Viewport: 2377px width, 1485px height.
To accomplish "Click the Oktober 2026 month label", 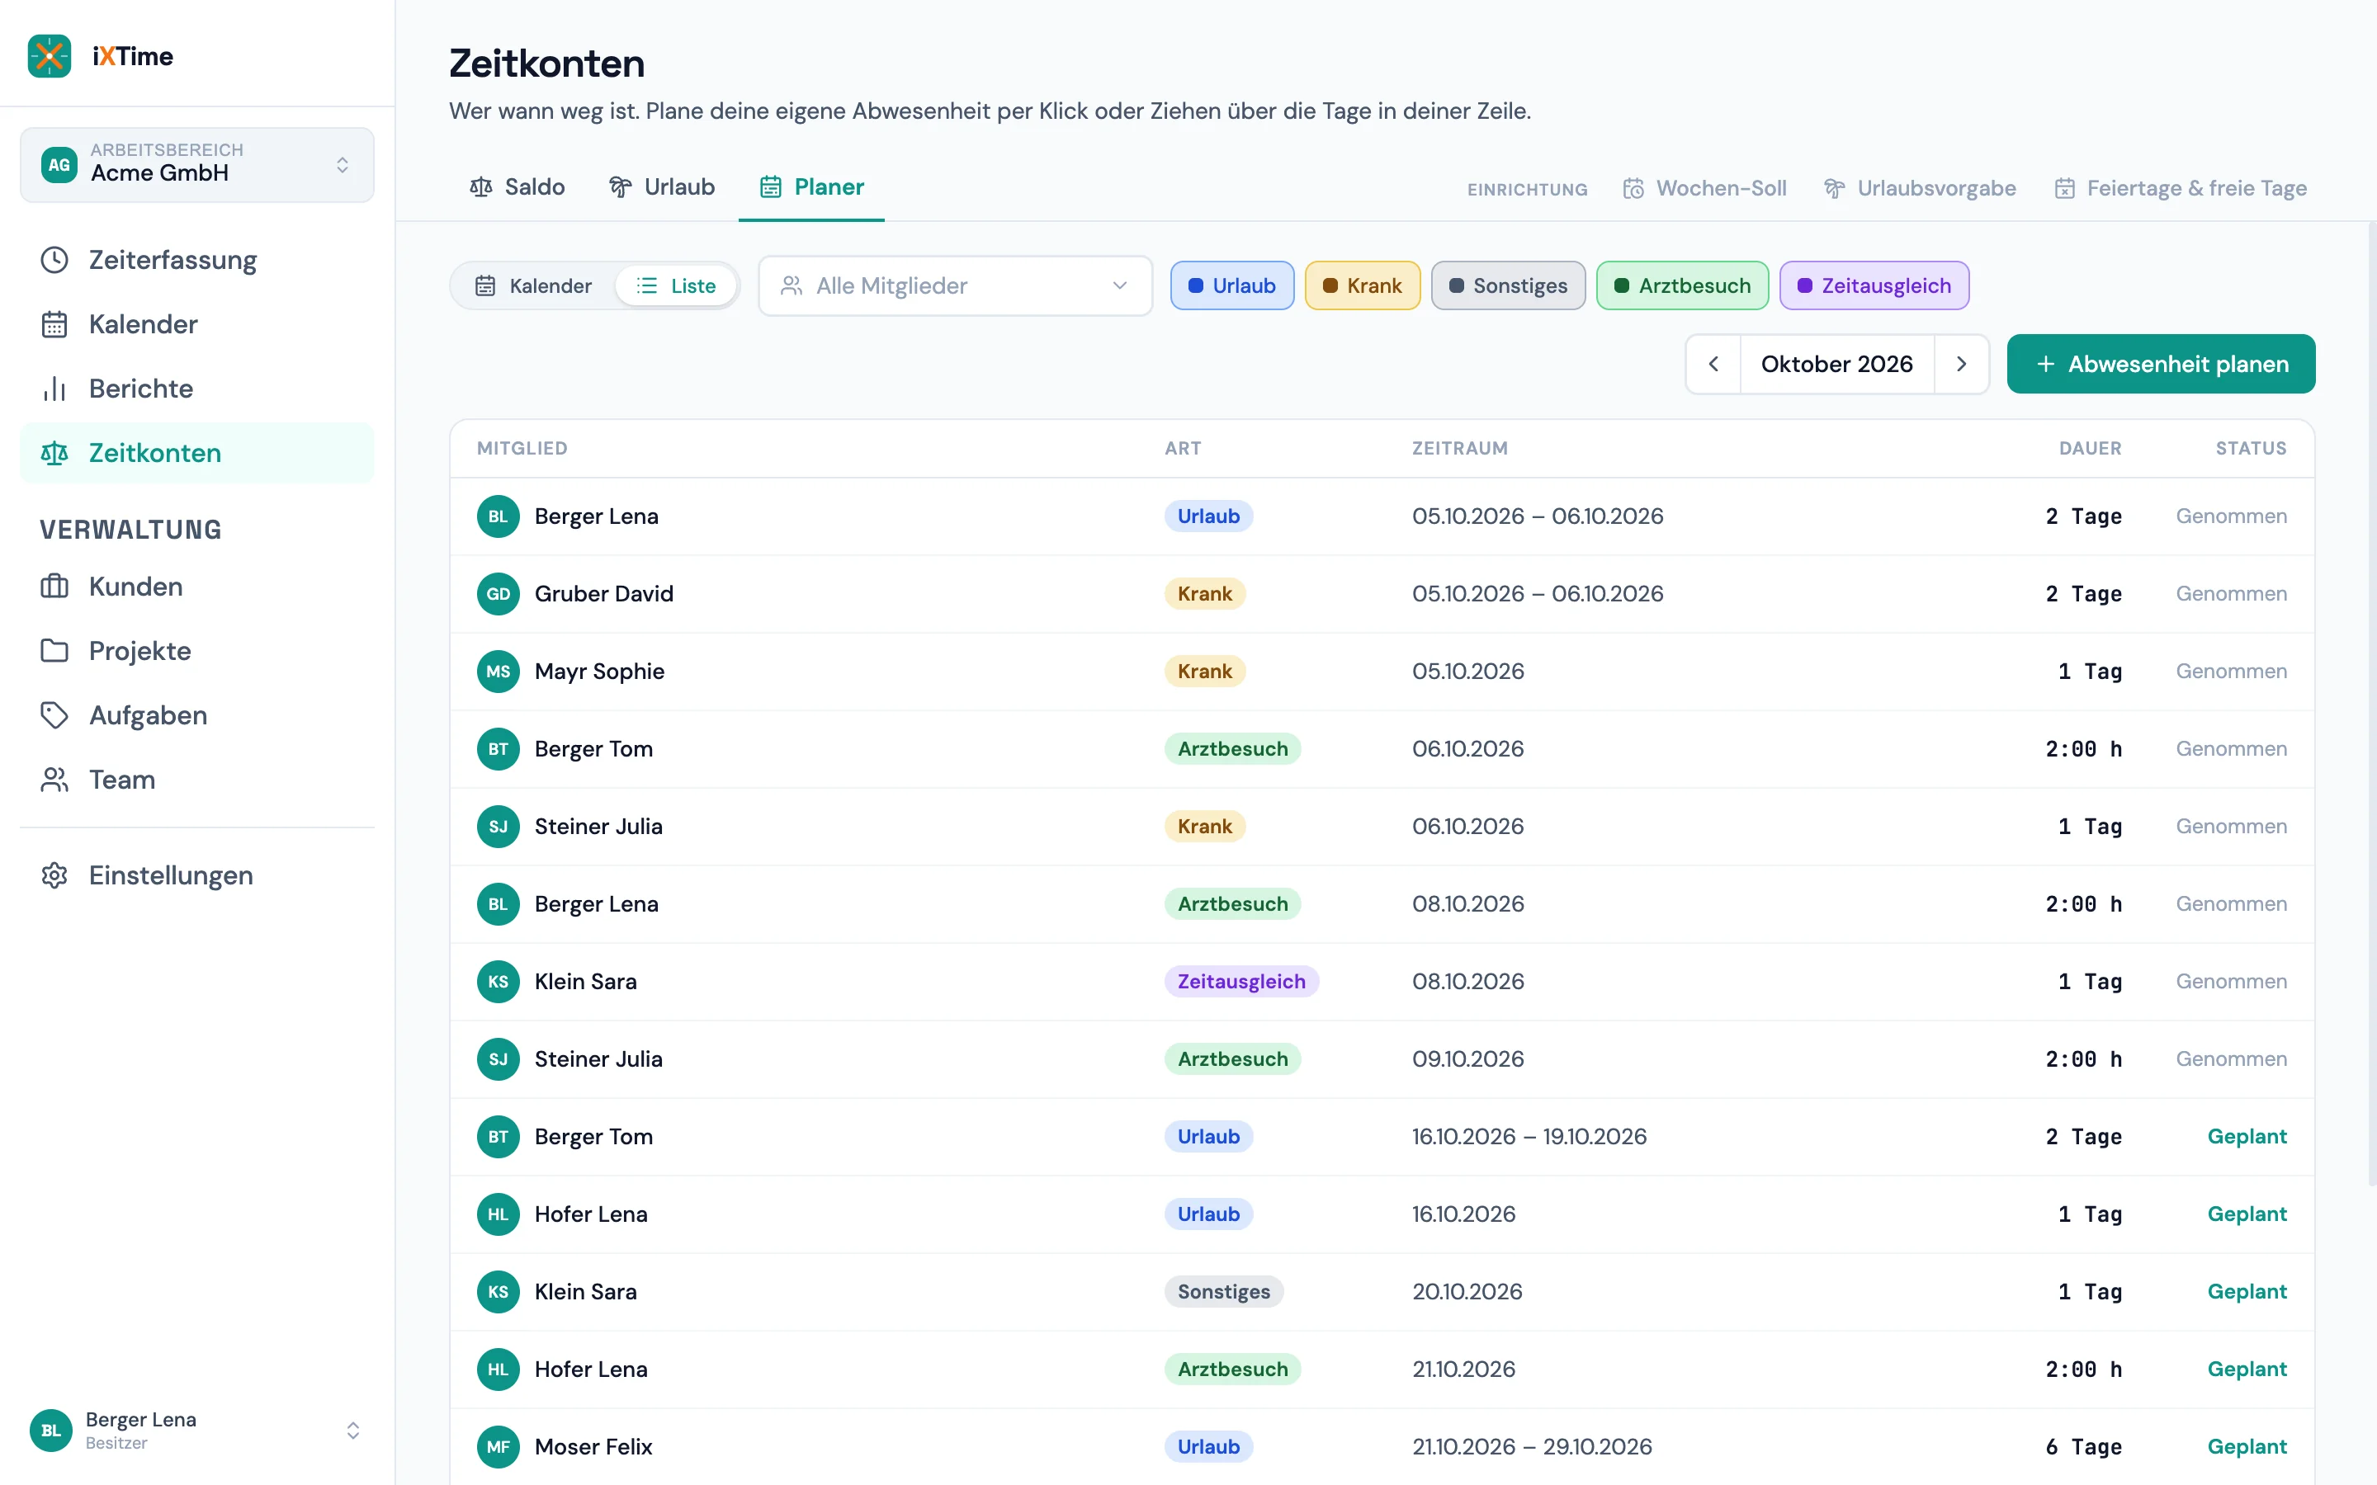I will click(x=1836, y=365).
